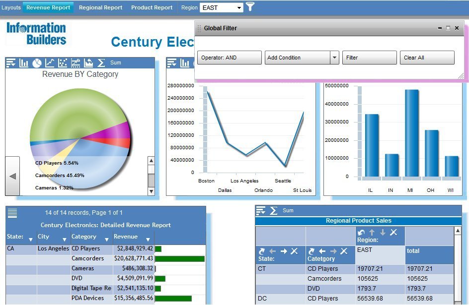Click Clear All in Global Filter
Viewport: 469px width, 305px height.
427,58
